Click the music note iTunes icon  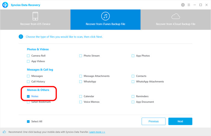(x=105, y=16)
